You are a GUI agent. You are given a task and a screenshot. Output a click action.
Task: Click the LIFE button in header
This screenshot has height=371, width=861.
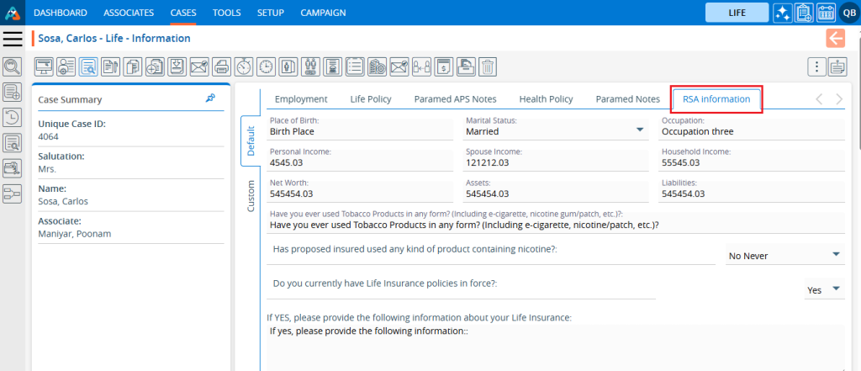point(737,13)
